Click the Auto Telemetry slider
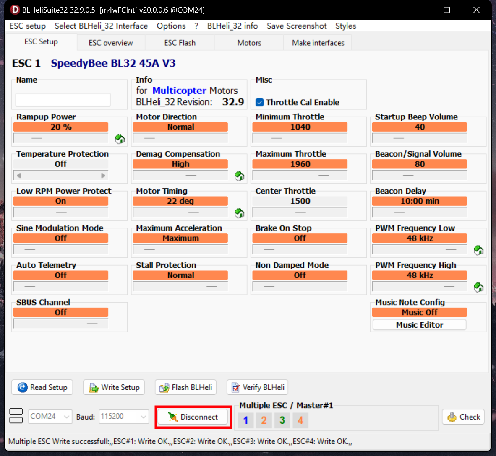The width and height of the screenshot is (496, 456). pyautogui.click(x=61, y=287)
